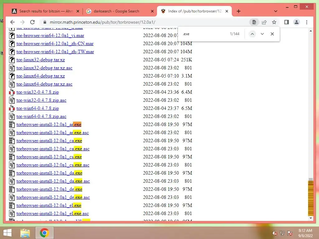Share this page via share icon

(264, 22)
